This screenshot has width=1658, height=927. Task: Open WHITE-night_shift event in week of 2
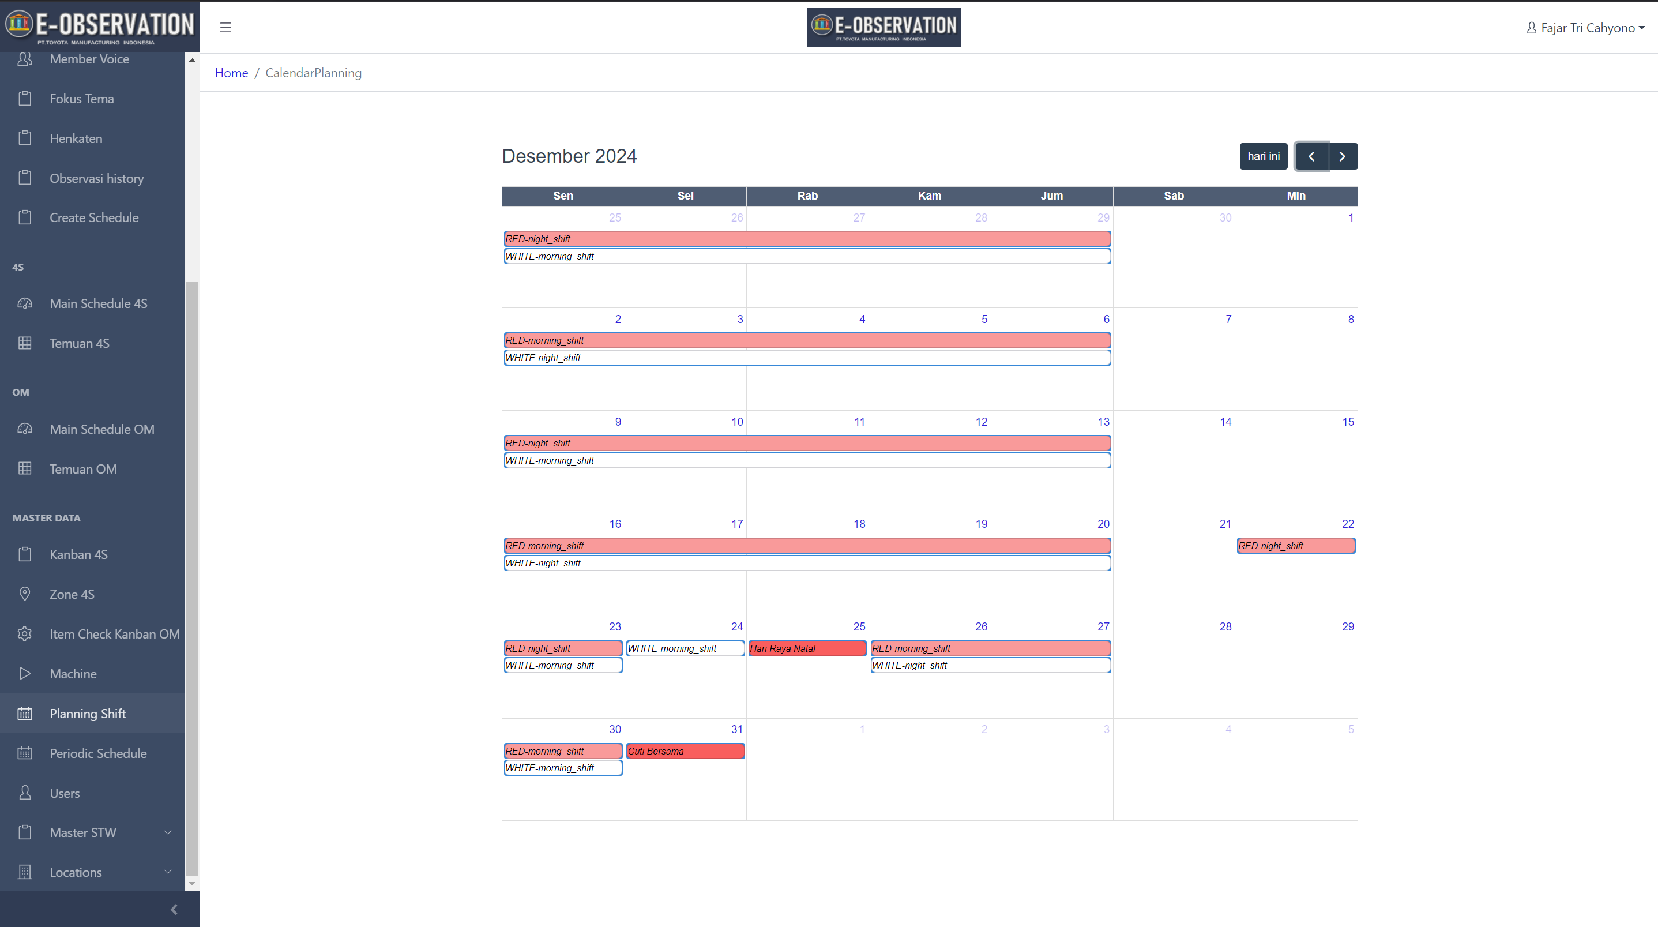tap(807, 358)
